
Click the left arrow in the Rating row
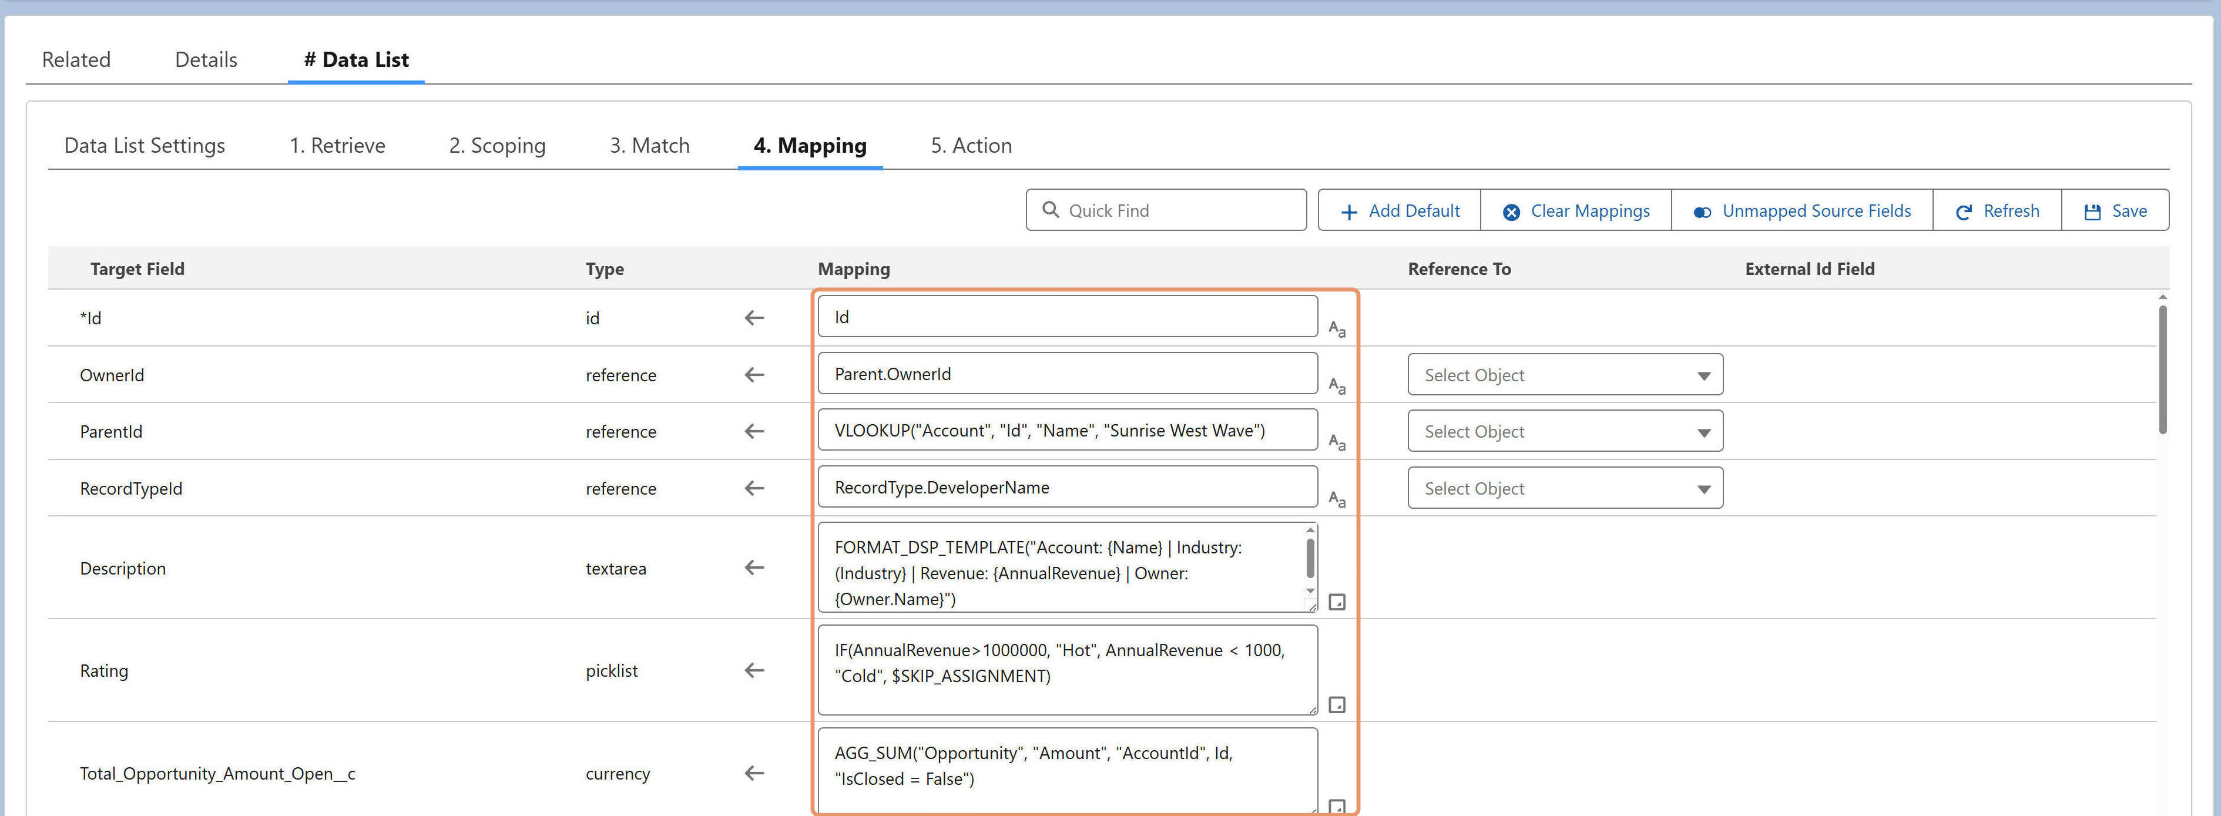coord(754,670)
